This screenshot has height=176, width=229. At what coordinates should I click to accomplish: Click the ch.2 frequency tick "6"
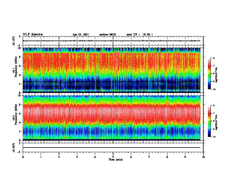pos(20,114)
